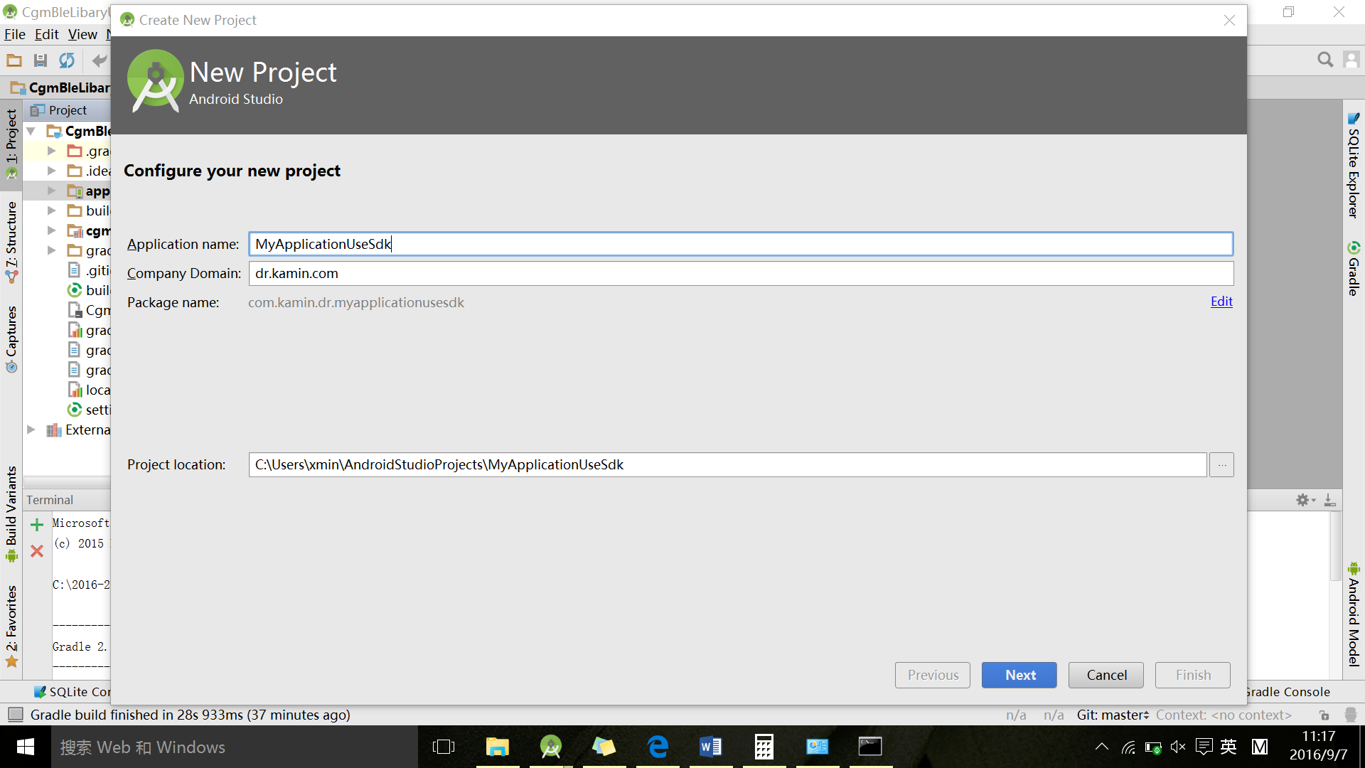Click the terminal new session plus icon
Image resolution: width=1365 pixels, height=768 pixels.
(37, 526)
